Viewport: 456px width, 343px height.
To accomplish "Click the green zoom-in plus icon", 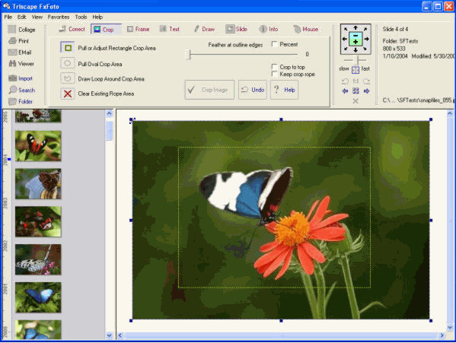I will [x=356, y=42].
